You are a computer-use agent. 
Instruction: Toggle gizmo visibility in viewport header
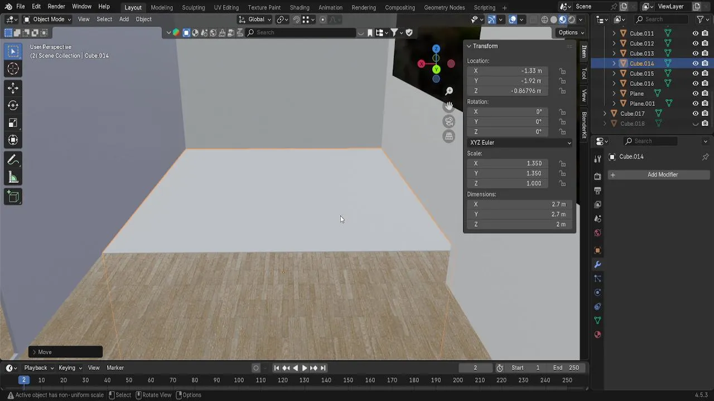491,19
